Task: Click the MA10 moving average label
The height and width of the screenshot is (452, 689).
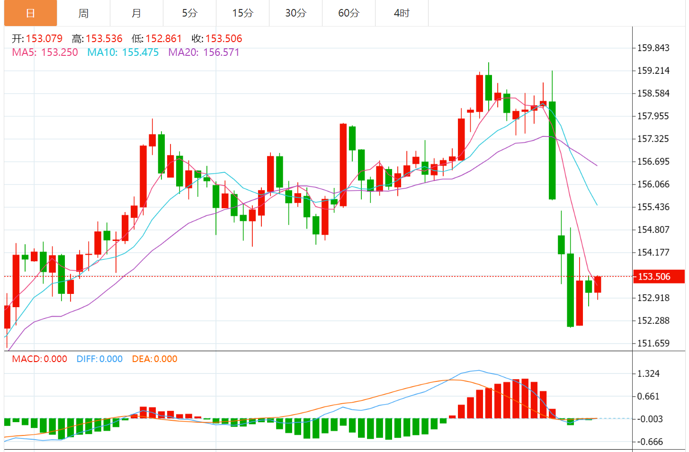Action: point(123,52)
